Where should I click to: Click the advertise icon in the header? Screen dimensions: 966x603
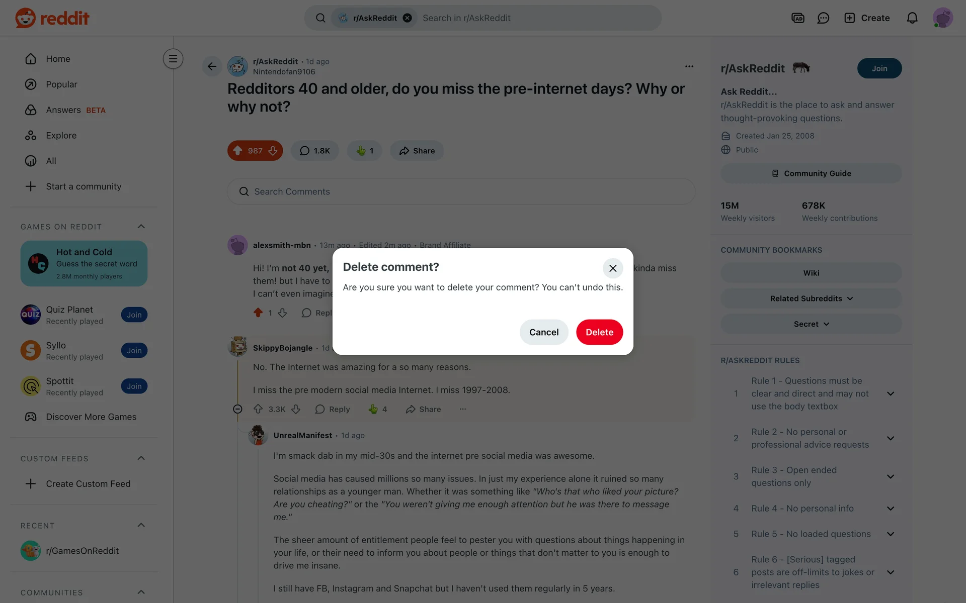pos(798,18)
